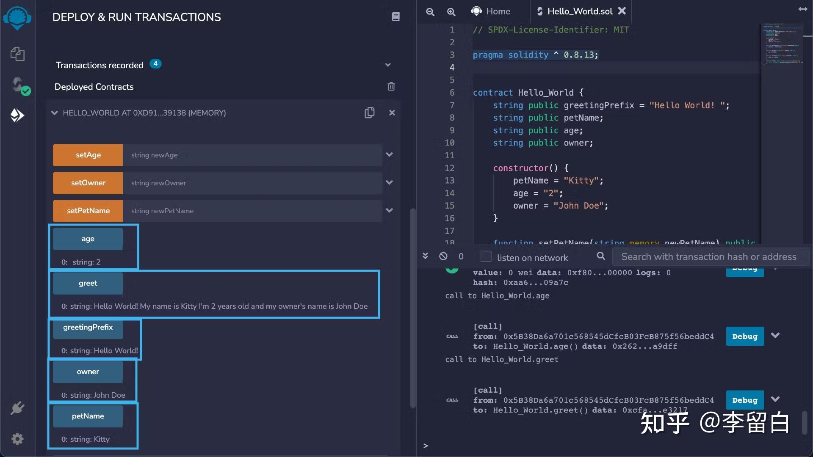Open the File Explorer sidebar icon
The height and width of the screenshot is (457, 813).
pyautogui.click(x=17, y=54)
